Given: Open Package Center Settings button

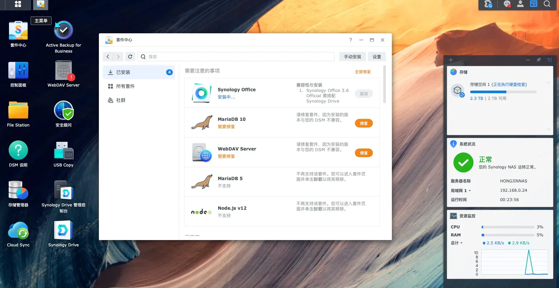Looking at the screenshot, I should click(x=377, y=57).
